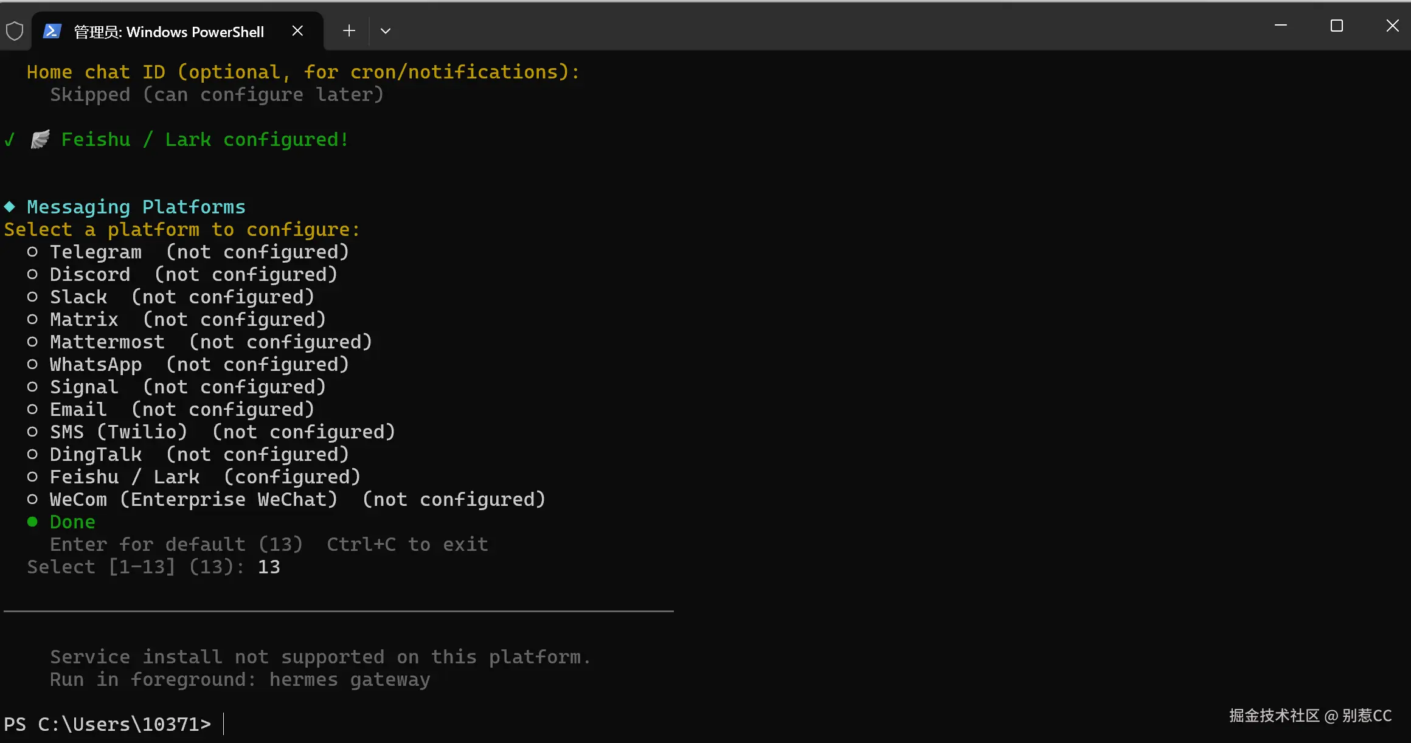This screenshot has height=743, width=1411.
Task: Click the Feishu feather emoji icon
Action: click(40, 139)
